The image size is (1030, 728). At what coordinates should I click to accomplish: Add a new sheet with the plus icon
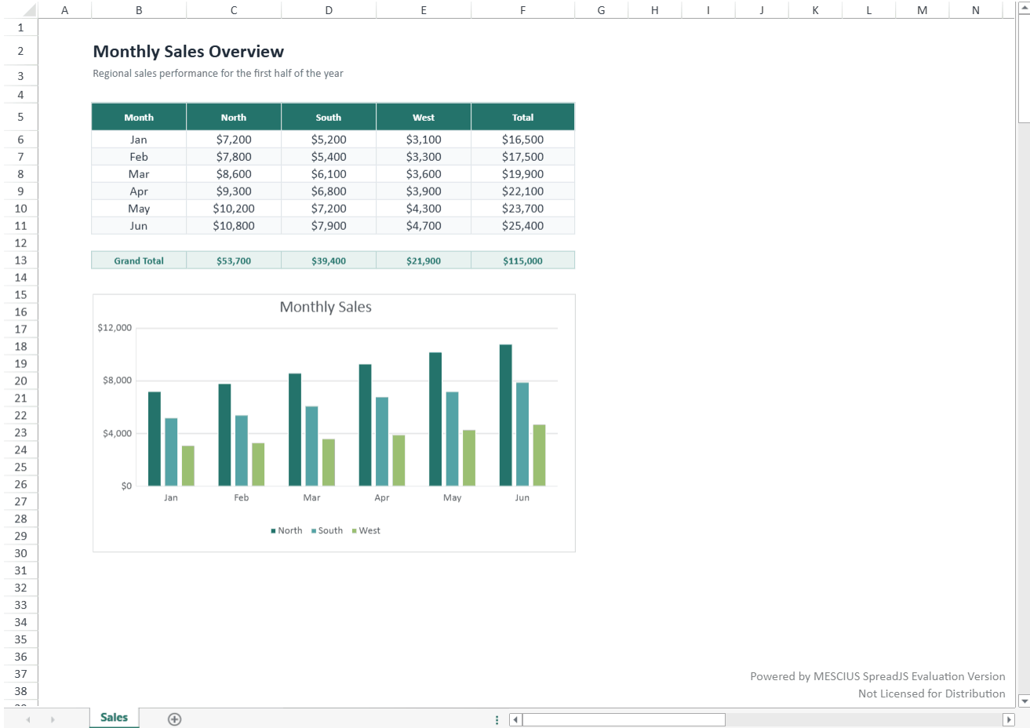pyautogui.click(x=174, y=719)
